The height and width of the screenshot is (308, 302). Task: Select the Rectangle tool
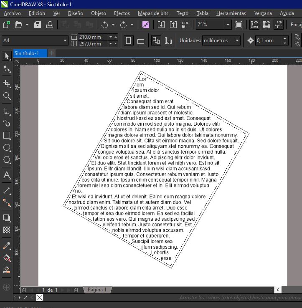tap(7, 136)
